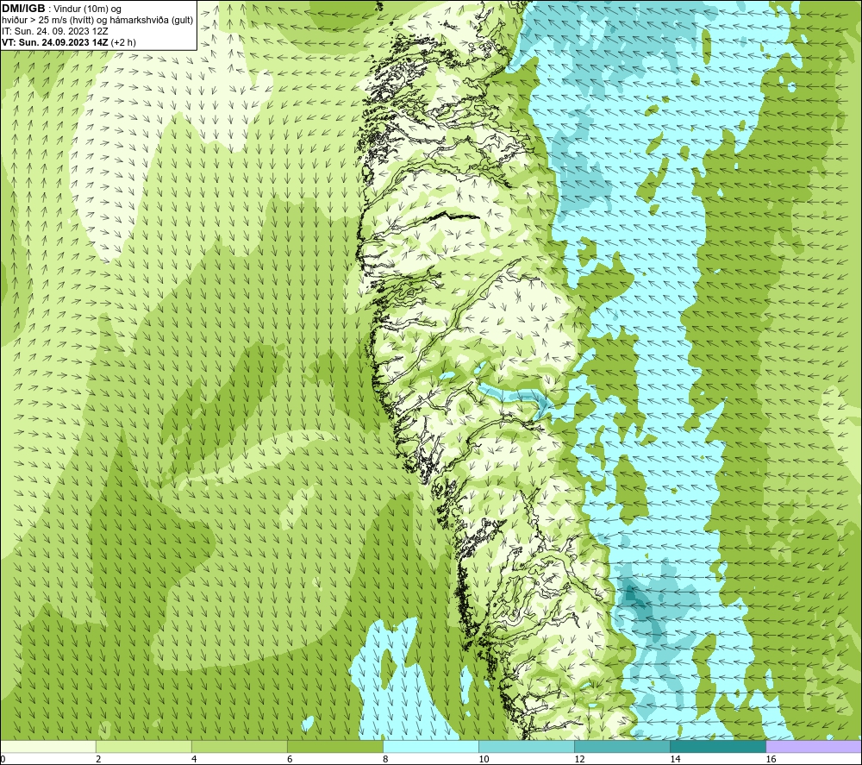Click the IT: Sun. 24. 09. 2023 12Z line
Image resolution: width=862 pixels, height=765 pixels.
click(x=55, y=31)
